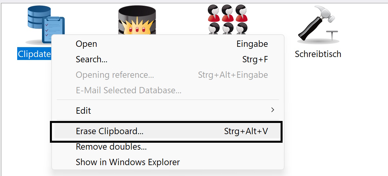388x176 pixels.
Task: Click empty white area below Schreibtisch
Action: [330, 115]
